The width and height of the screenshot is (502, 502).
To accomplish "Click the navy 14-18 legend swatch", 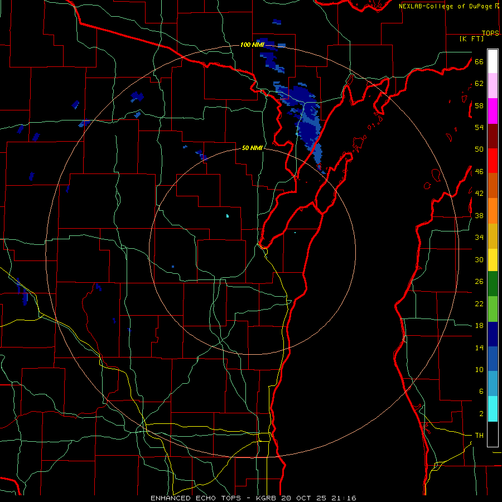I will 493,334.
